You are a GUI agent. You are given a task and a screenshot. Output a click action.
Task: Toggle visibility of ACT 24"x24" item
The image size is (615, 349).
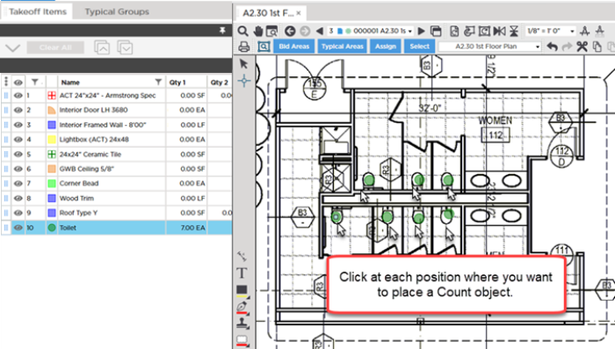[18, 96]
